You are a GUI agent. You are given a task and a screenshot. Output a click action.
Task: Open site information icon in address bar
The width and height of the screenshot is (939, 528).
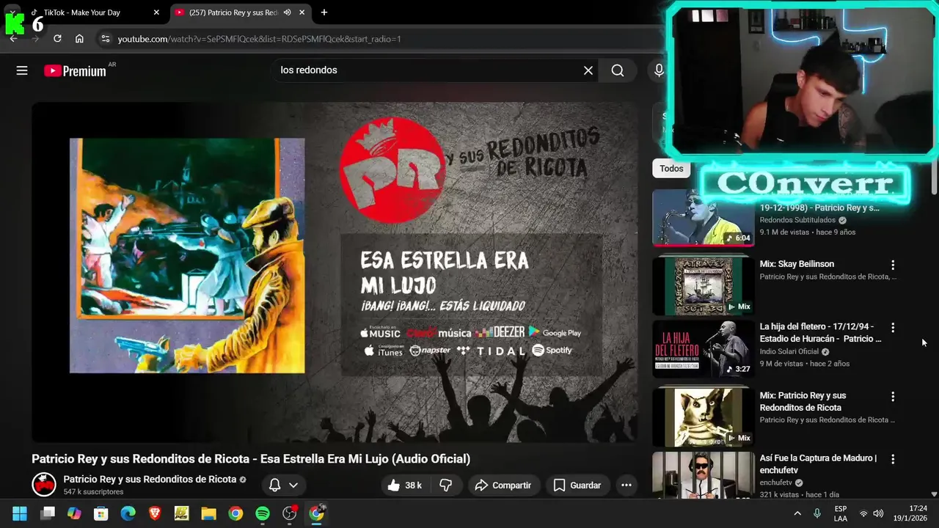[105, 39]
